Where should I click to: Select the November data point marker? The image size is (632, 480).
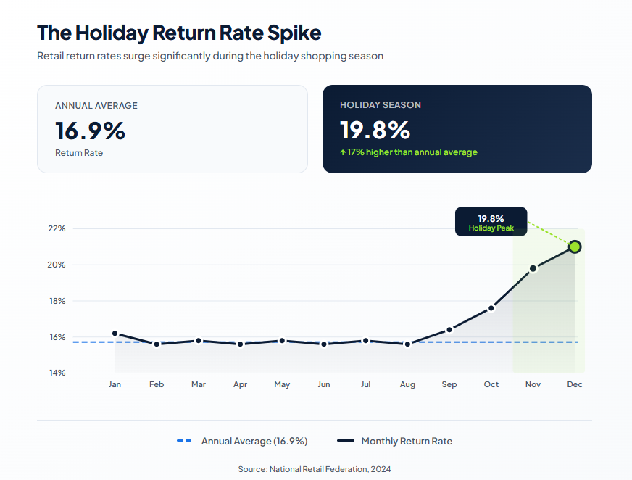click(x=533, y=268)
